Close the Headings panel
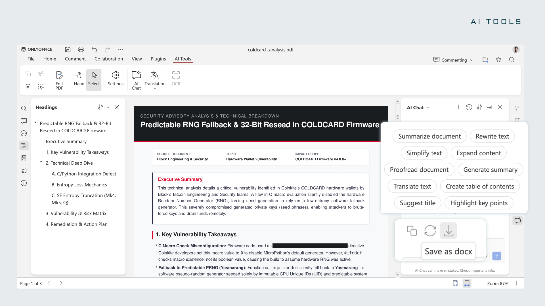The width and height of the screenshot is (545, 306). [117, 107]
